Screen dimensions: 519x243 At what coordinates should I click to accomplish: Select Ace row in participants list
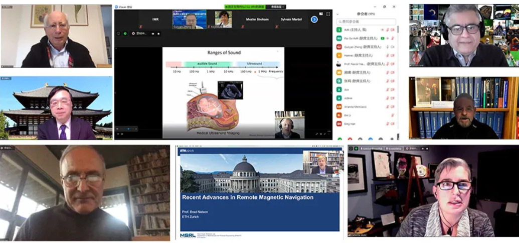(366, 89)
